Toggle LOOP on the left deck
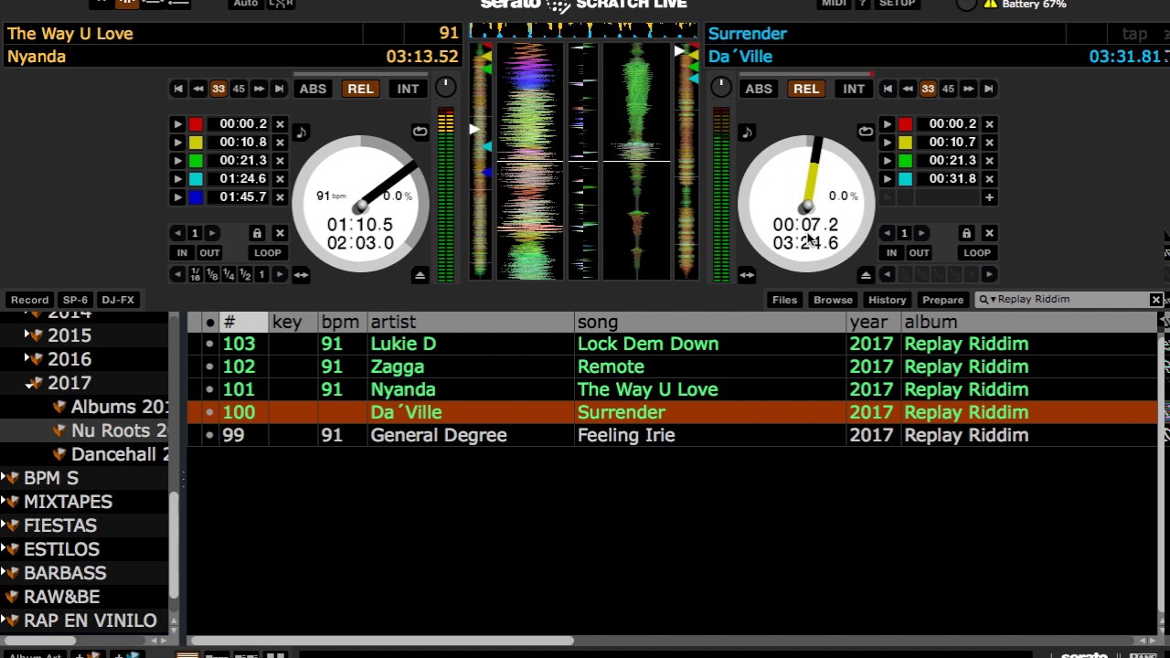Viewport: 1170px width, 658px height. tap(268, 252)
